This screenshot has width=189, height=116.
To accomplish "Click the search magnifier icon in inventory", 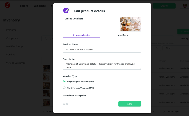I will pos(46,38).
